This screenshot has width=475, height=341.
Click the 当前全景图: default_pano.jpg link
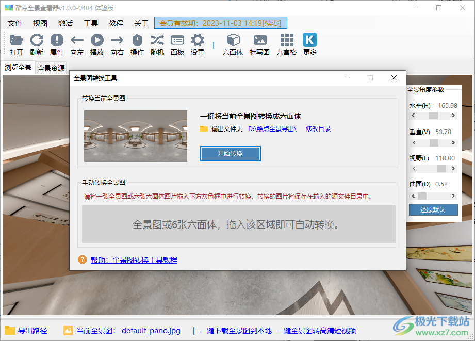[x=128, y=330]
